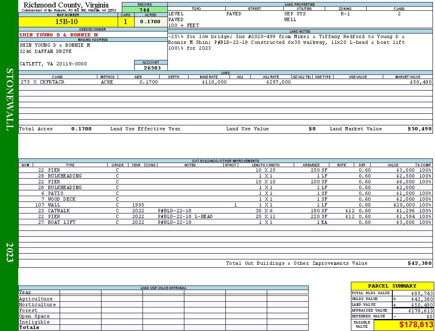
Task: Click the 100\% for 2023 land note
Action: click(189, 48)
